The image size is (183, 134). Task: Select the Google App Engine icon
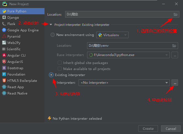point(4,30)
